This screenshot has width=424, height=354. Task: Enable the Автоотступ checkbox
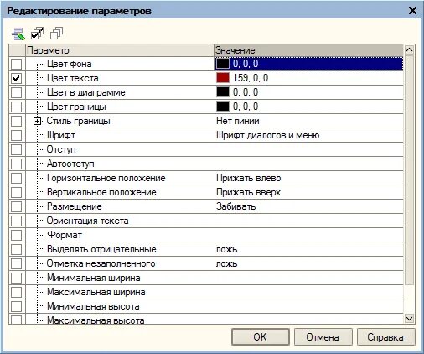16,164
